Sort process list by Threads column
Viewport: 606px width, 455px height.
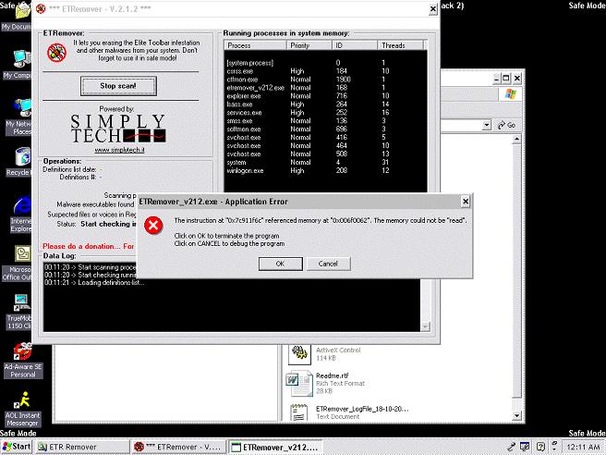pos(400,45)
